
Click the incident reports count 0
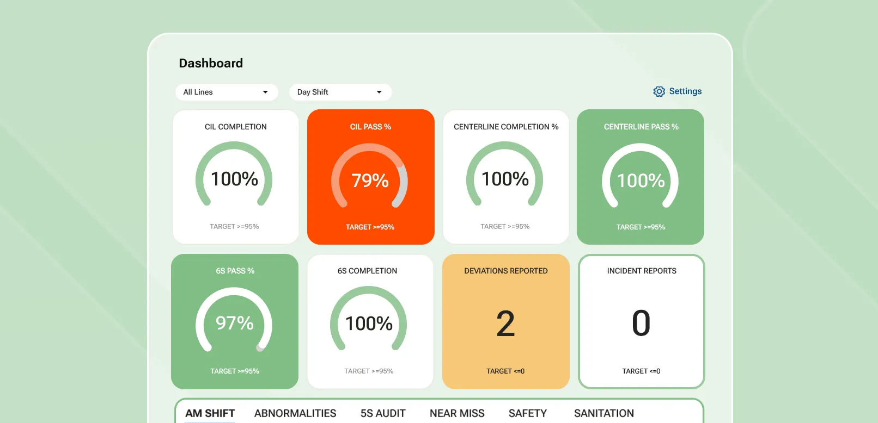[641, 323]
